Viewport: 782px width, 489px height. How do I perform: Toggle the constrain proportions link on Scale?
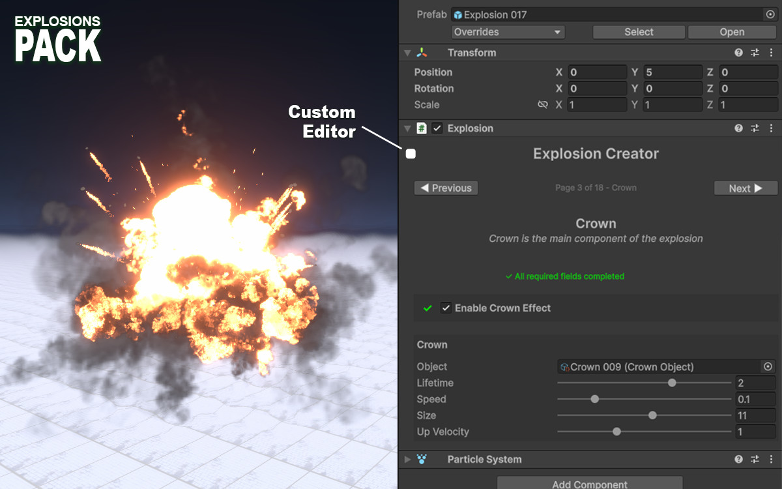543,104
